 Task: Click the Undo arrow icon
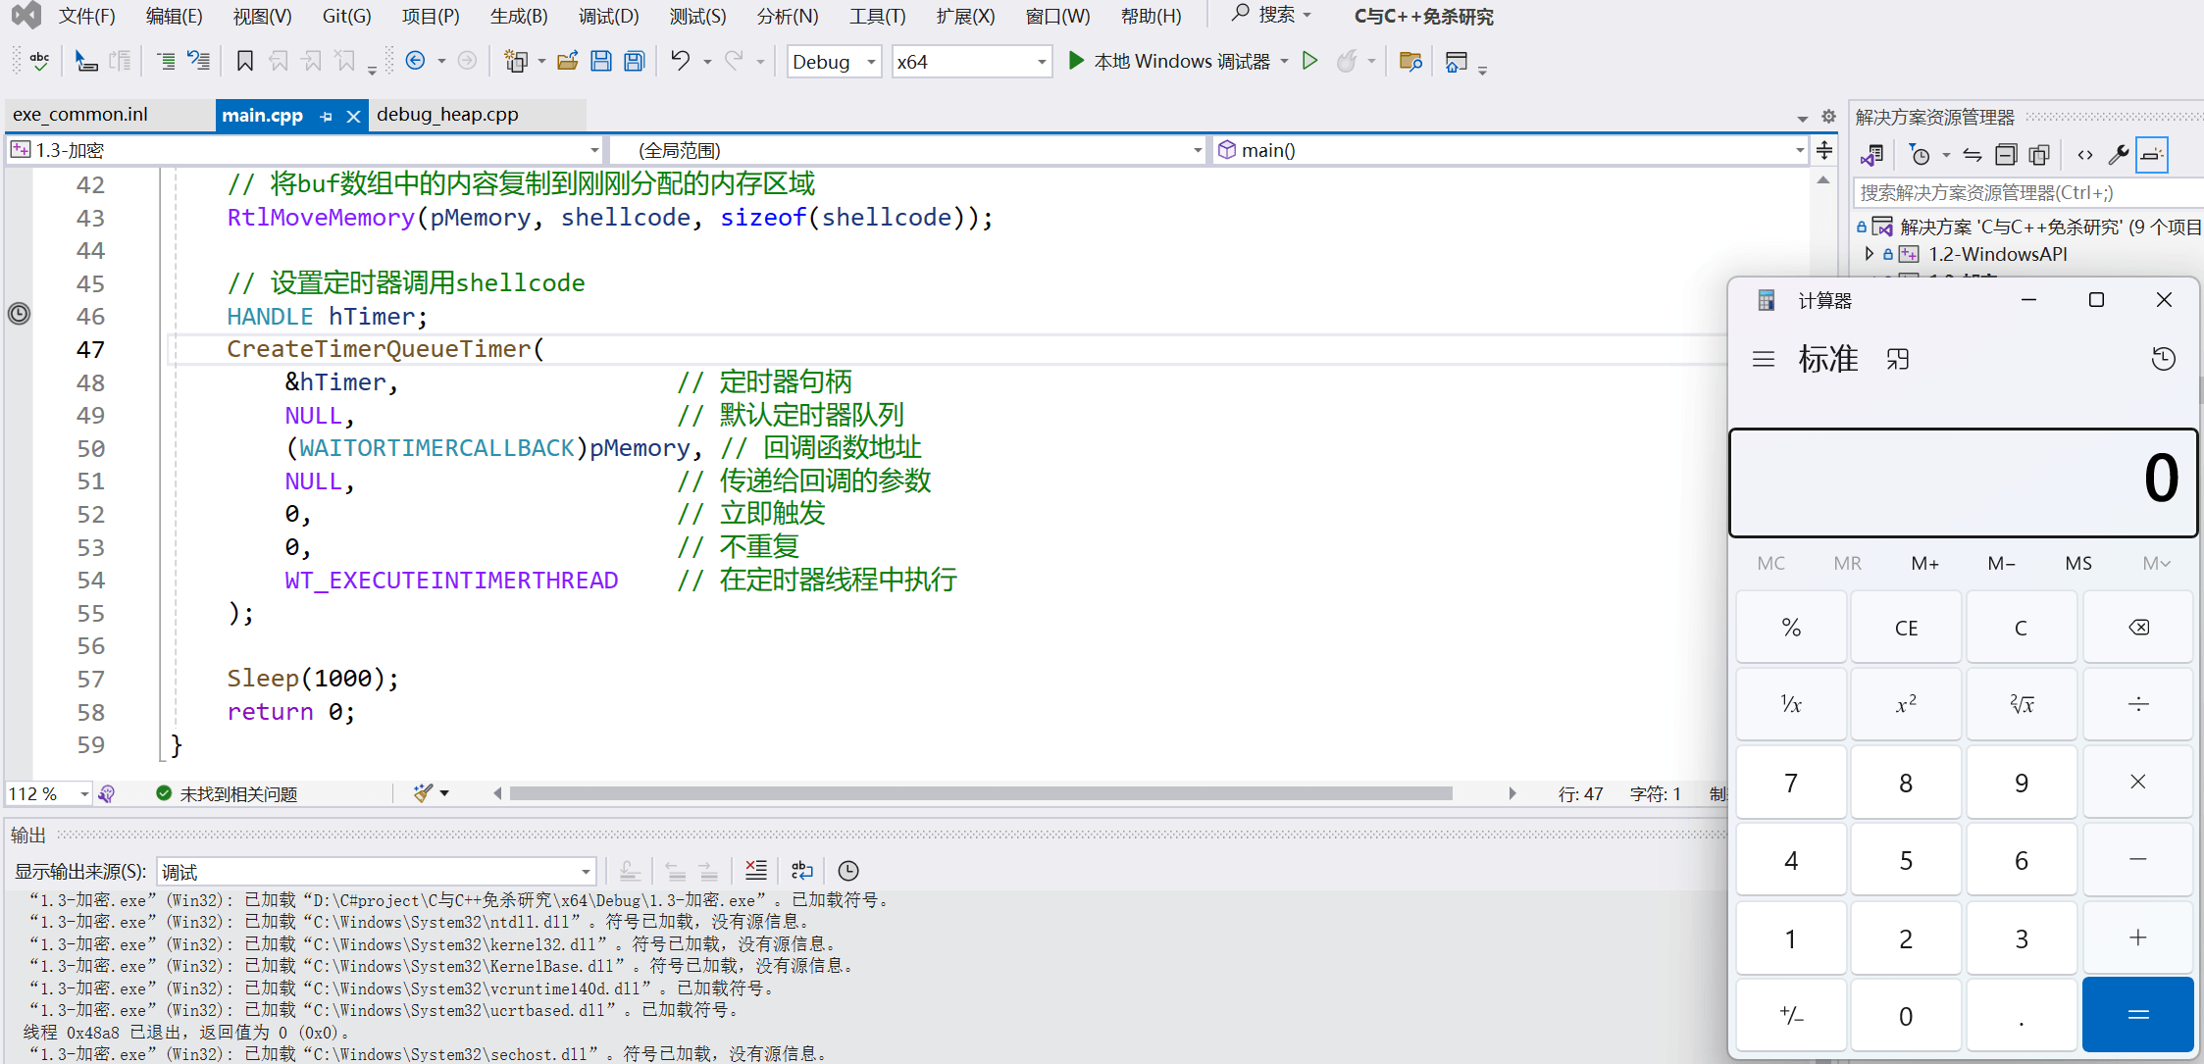pyautogui.click(x=681, y=61)
